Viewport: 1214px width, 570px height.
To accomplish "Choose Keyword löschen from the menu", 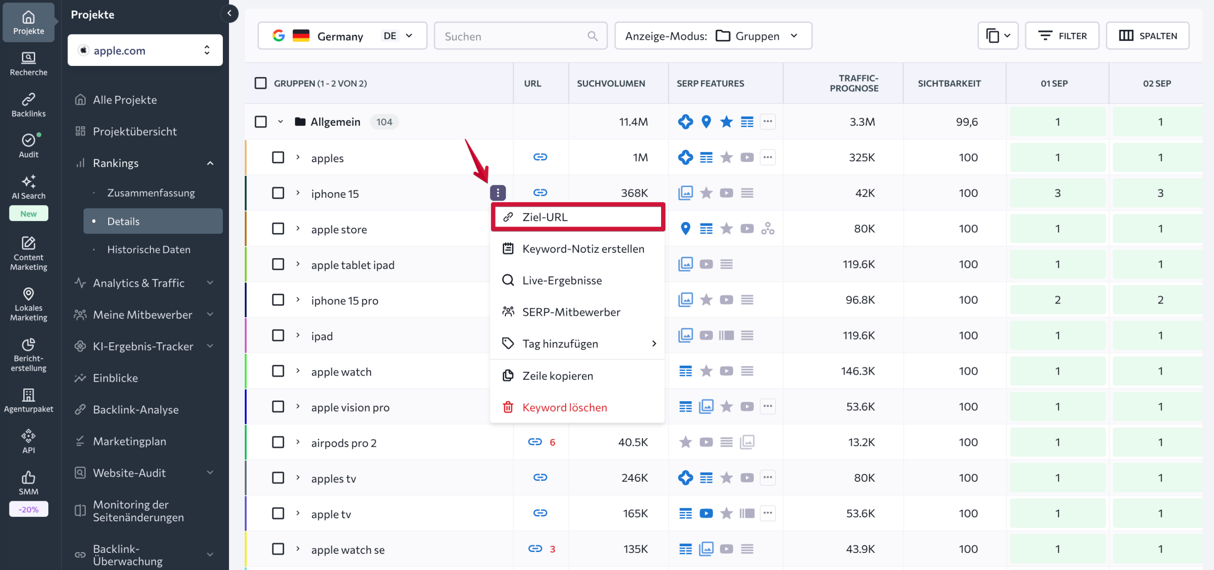I will coord(578,407).
